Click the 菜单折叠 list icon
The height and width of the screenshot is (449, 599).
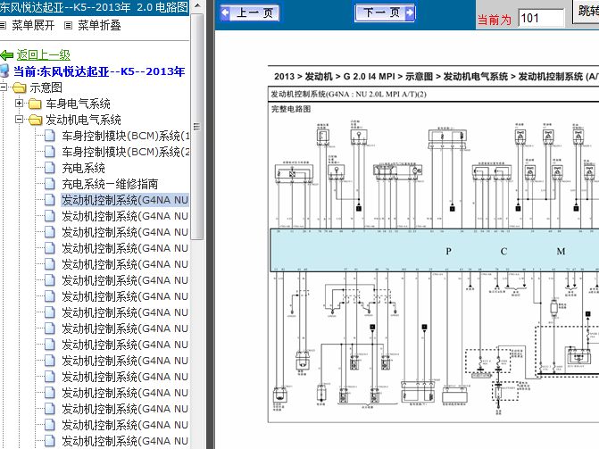(x=69, y=26)
